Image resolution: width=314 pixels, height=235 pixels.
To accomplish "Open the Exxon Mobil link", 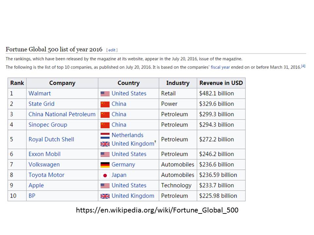I will (44, 154).
